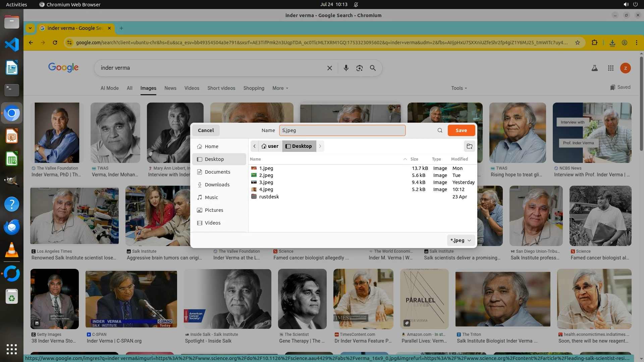This screenshot has width=644, height=362.
Task: Clear the Google search box text
Action: 329,68
